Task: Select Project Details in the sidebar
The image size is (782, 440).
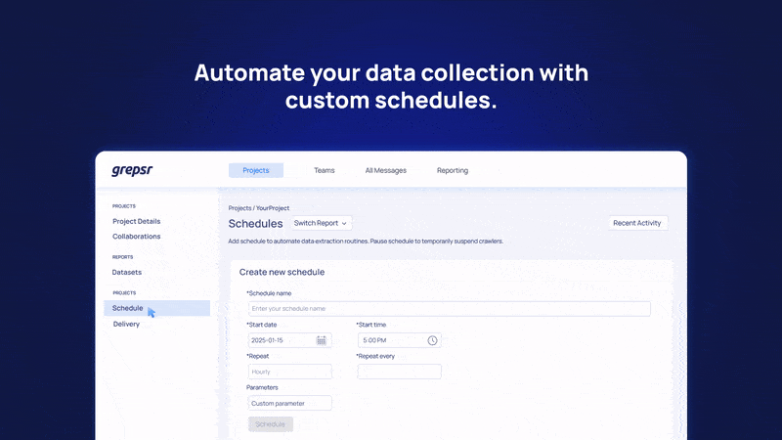Action: click(x=136, y=221)
